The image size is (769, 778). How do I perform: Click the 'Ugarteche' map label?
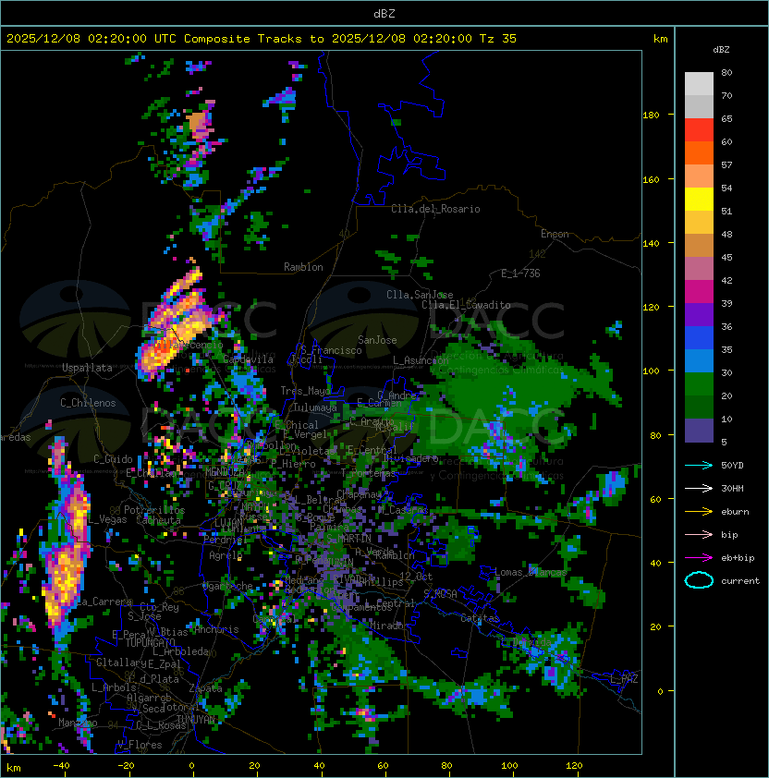228,586
